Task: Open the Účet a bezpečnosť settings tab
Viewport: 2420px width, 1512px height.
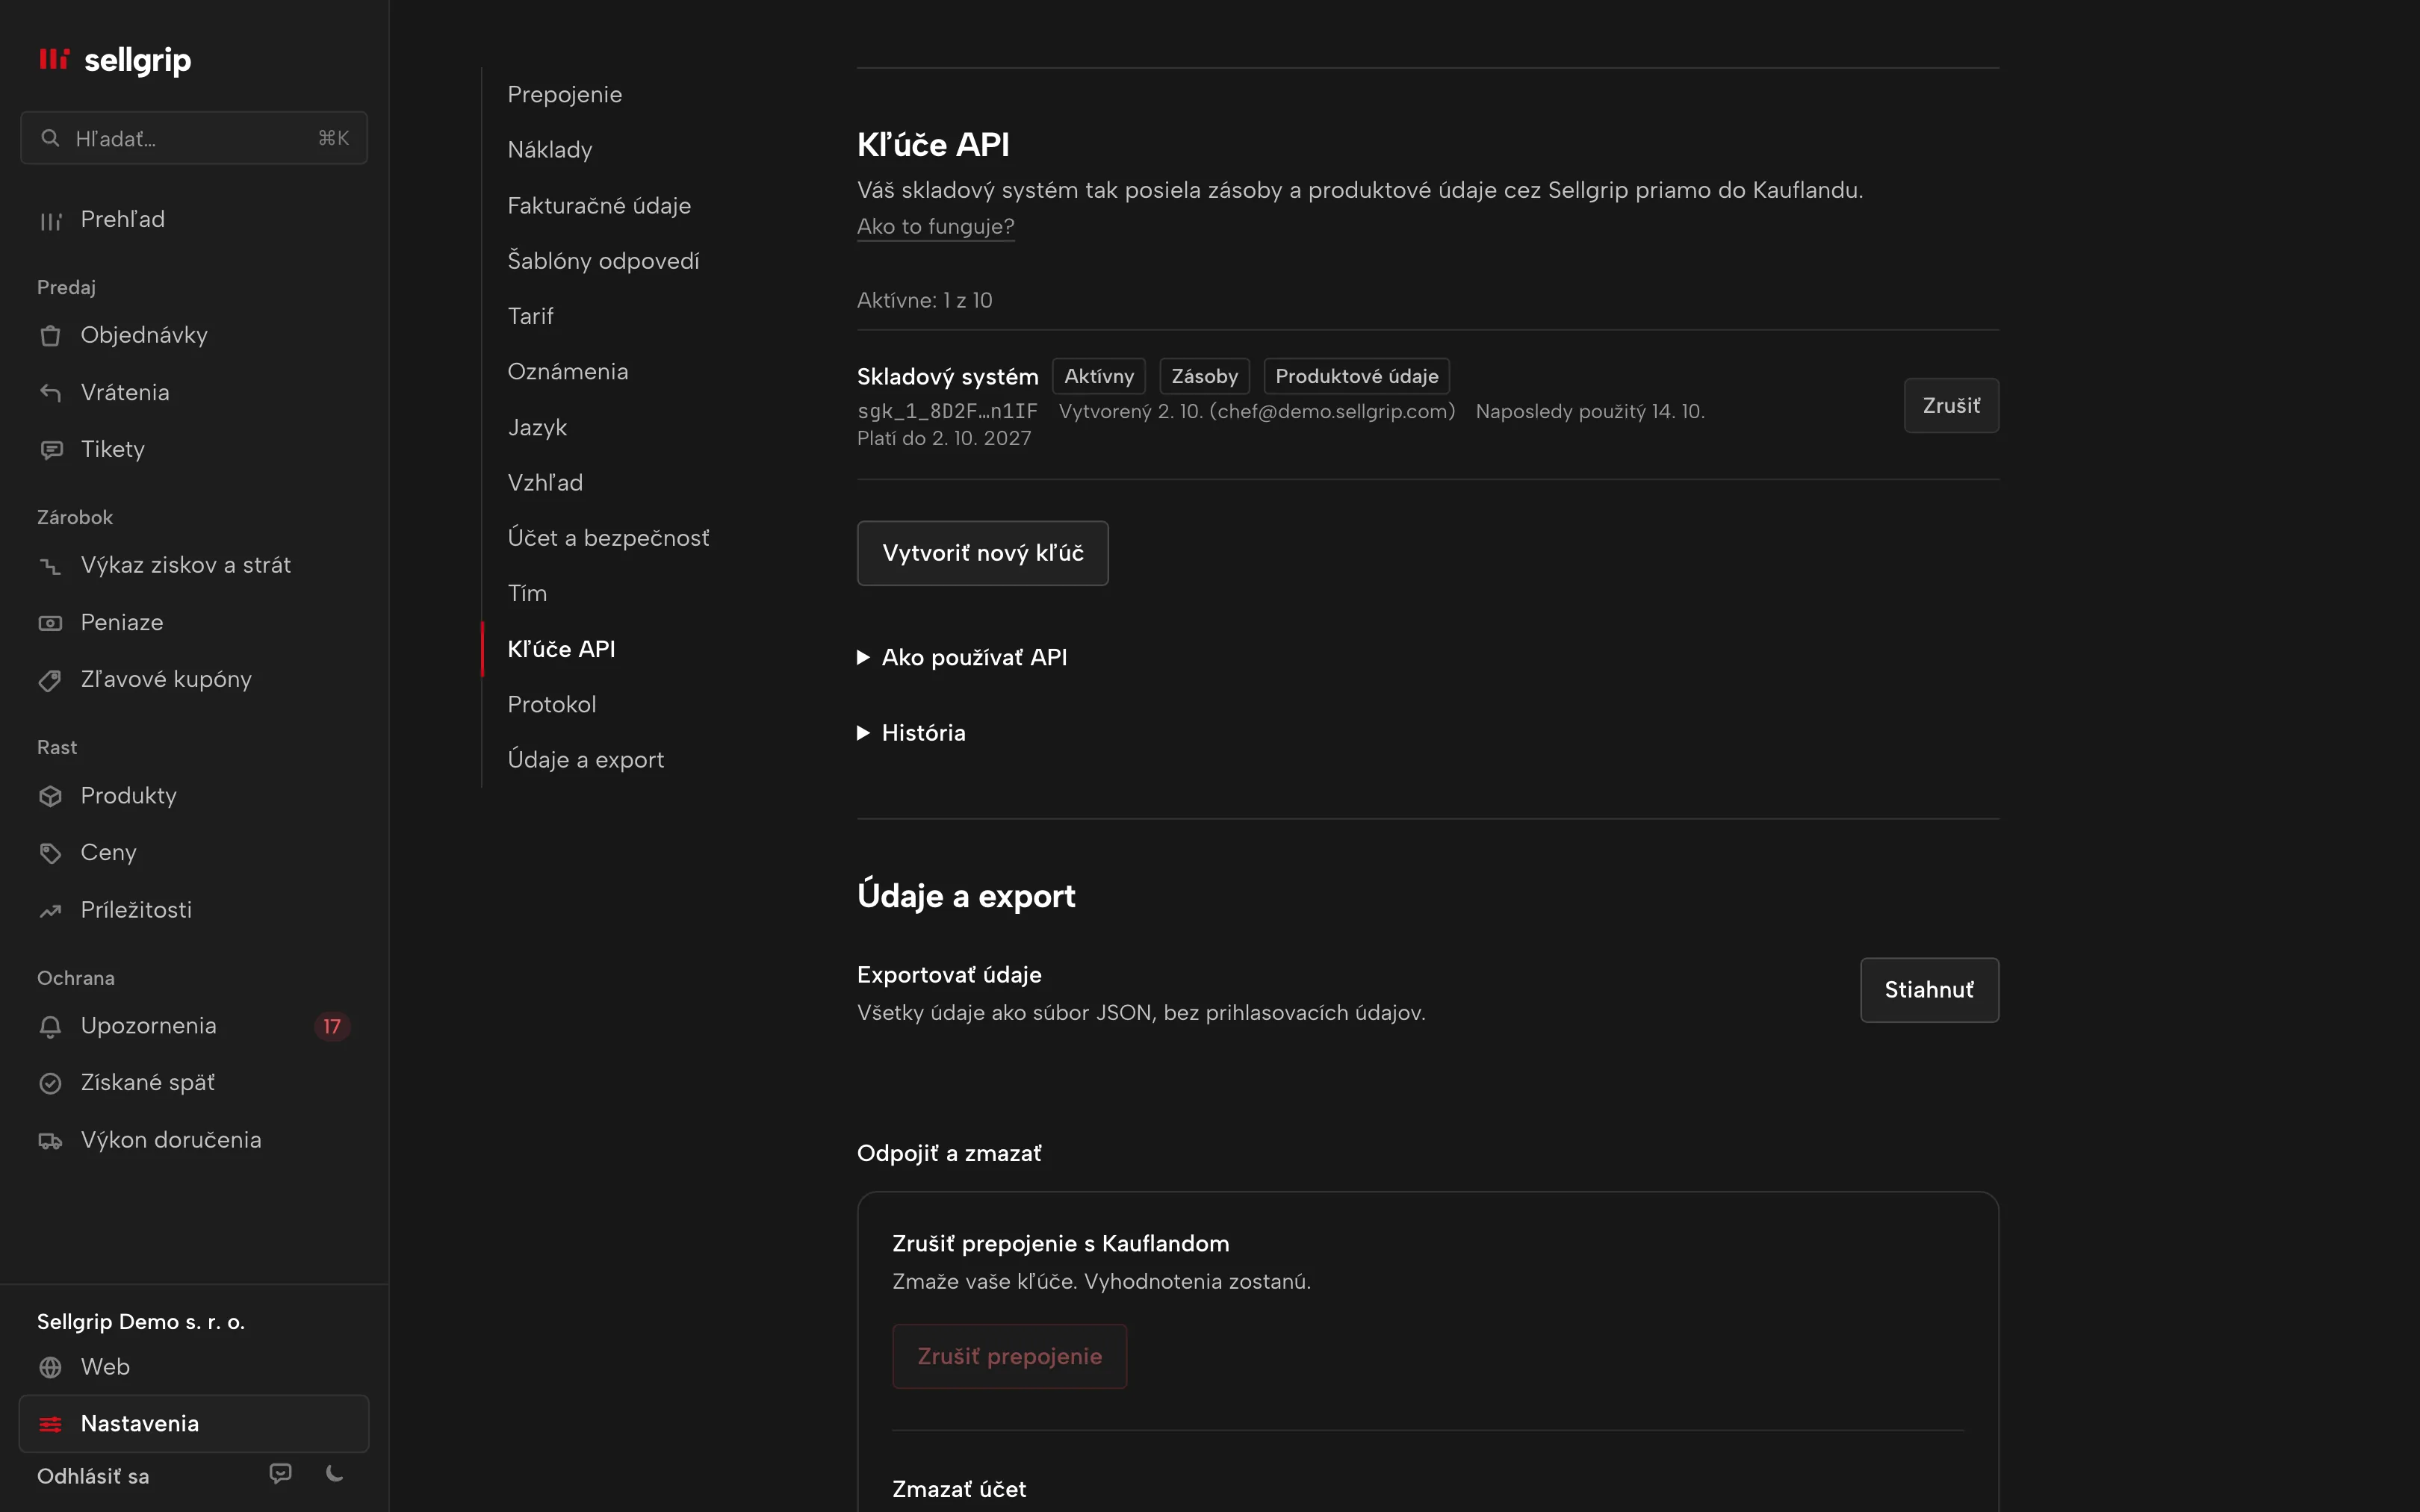Action: click(x=608, y=538)
